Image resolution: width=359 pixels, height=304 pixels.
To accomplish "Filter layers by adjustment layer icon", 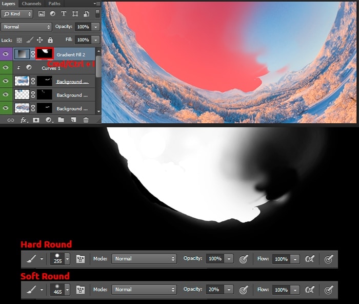I will pyautogui.click(x=53, y=14).
